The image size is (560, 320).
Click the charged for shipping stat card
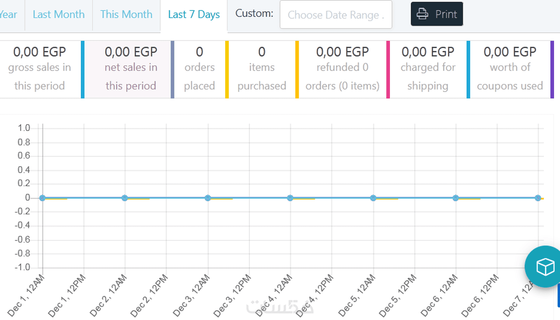click(428, 69)
